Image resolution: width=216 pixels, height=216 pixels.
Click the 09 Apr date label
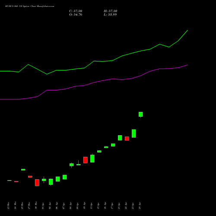pyautogui.click(x=77, y=206)
